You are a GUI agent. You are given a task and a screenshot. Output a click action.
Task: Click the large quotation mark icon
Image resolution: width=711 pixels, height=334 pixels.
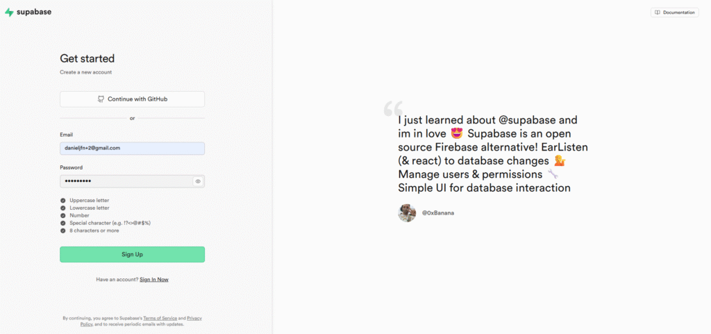point(393,108)
